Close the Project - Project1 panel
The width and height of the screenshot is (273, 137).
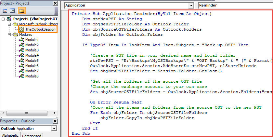[55, 3]
